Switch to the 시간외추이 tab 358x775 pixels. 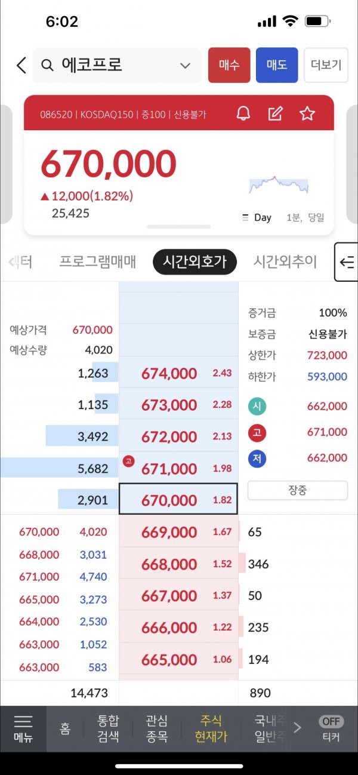285,262
